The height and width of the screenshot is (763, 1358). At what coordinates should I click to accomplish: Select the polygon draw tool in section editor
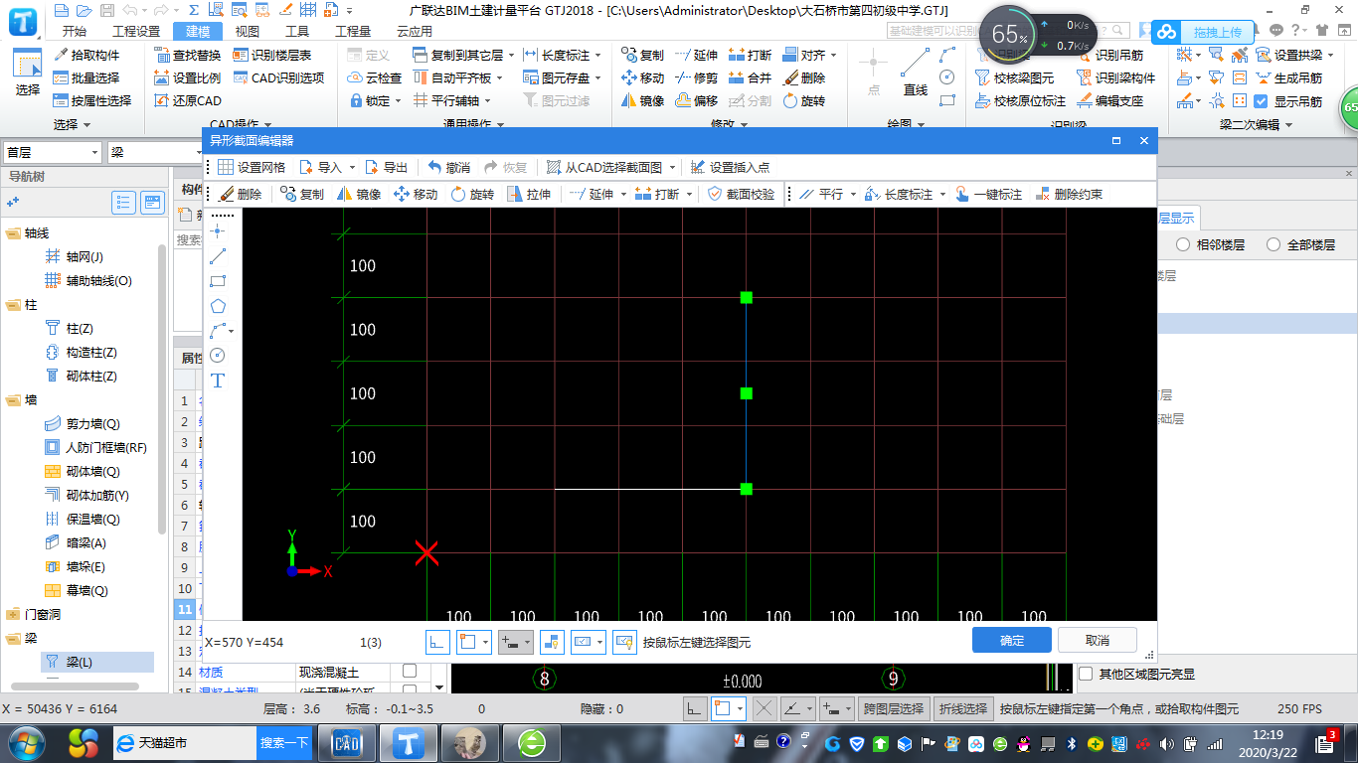click(219, 306)
